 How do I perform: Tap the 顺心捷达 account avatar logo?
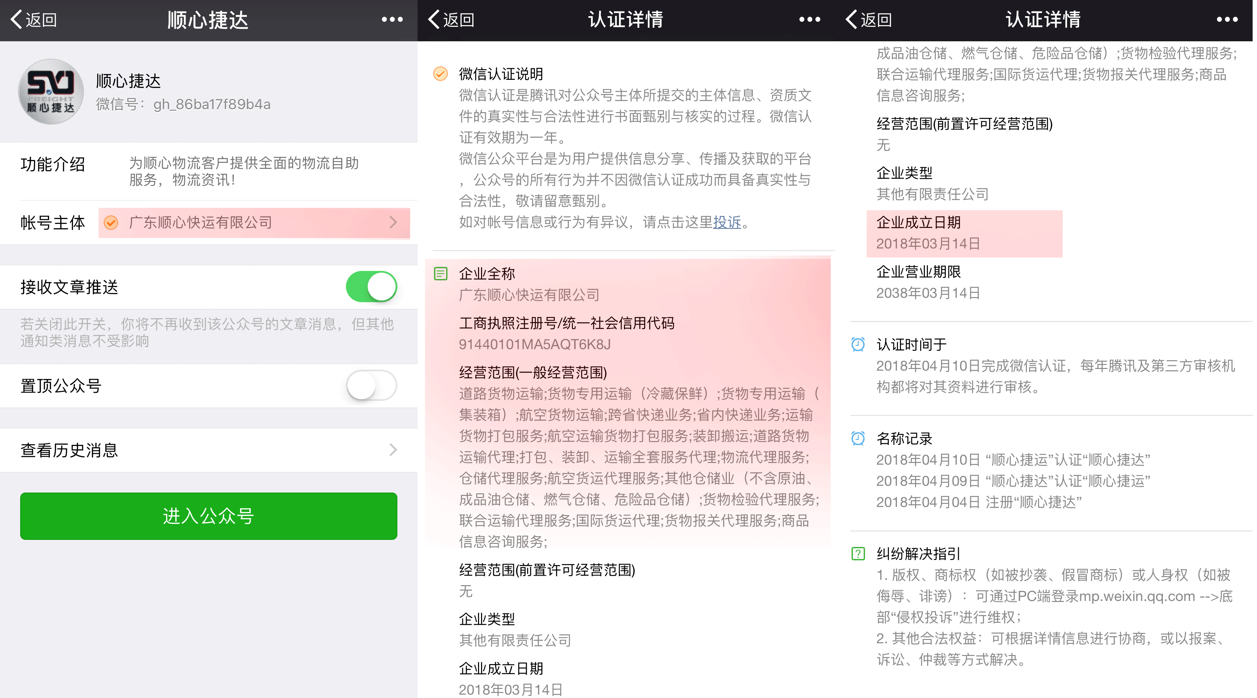coord(51,92)
